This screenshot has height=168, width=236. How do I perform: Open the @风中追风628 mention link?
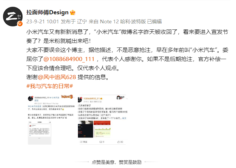57,77
